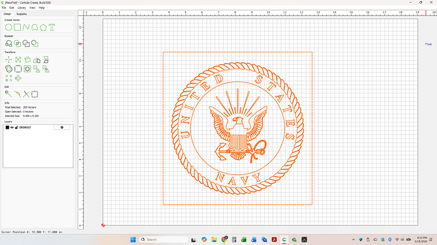Flip selection vertically
The height and width of the screenshot is (245, 437).
46,59
